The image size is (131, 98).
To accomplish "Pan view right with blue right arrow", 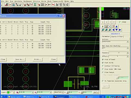I will [x=120, y=30].
